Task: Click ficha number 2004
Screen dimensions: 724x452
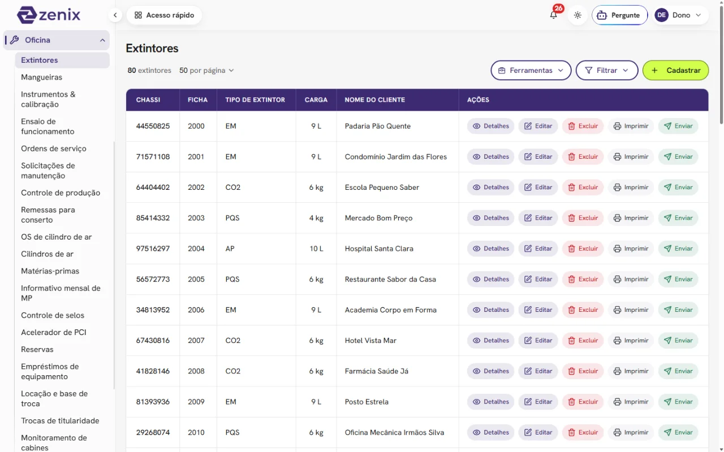Action: tap(196, 249)
